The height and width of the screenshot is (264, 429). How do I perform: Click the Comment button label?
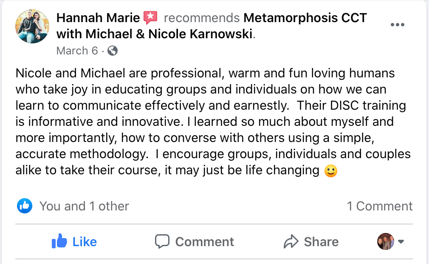coord(204,241)
